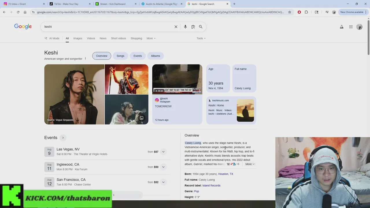Expand Las Vegas, NV event details
The height and width of the screenshot is (208, 370).
click(163, 152)
